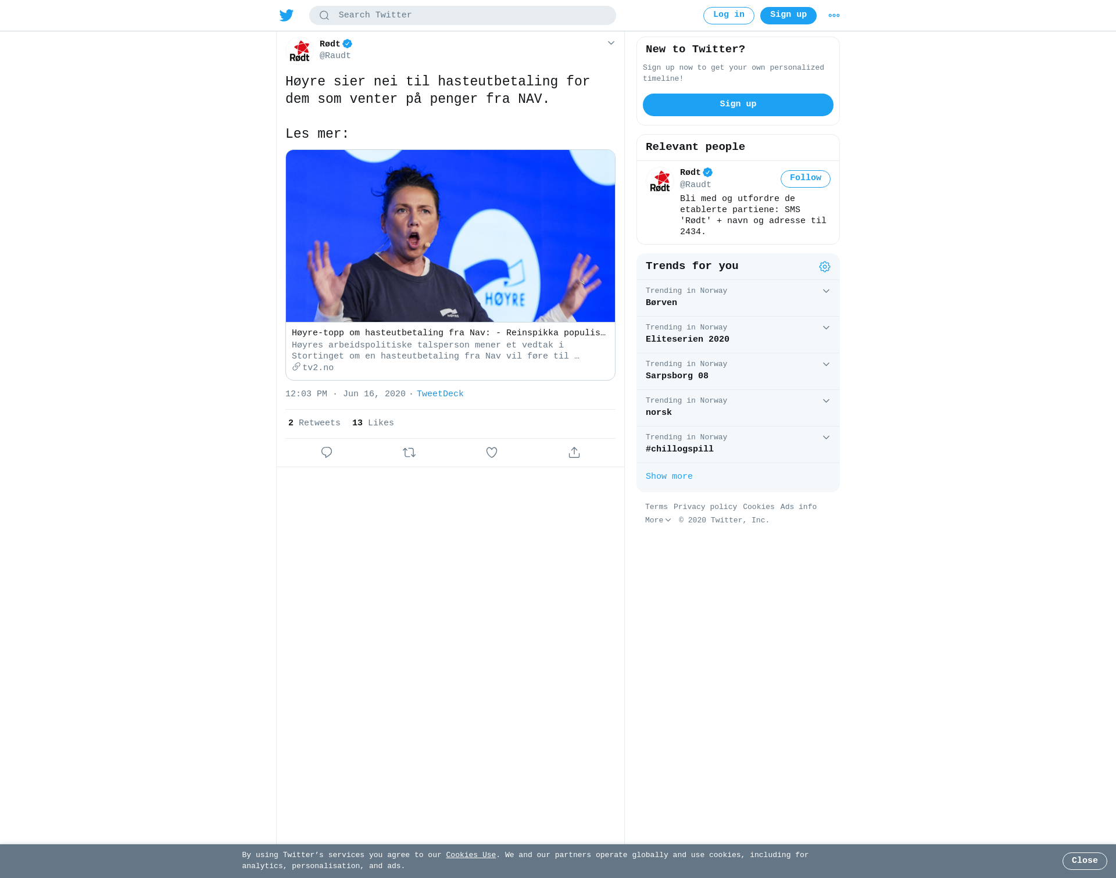Click the @Raudt handle in Relevant people

[x=696, y=185]
